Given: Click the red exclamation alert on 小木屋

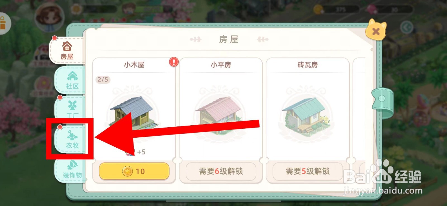Looking at the screenshot, I should point(173,62).
